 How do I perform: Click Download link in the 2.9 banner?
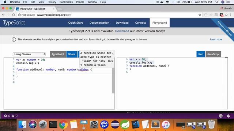[122, 31]
